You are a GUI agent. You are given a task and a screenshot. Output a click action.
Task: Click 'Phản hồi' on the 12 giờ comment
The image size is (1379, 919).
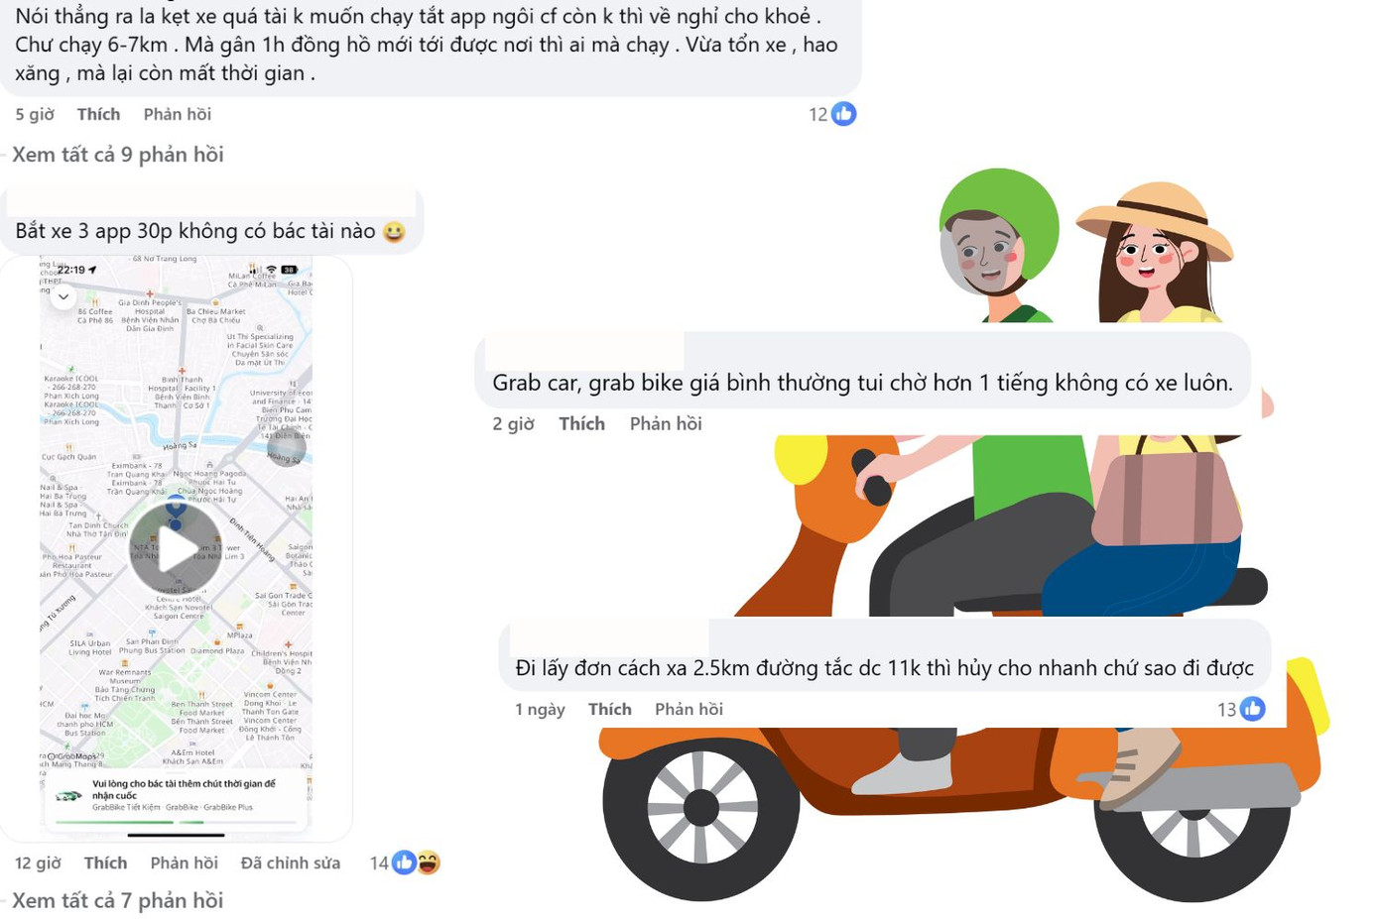coord(185,862)
